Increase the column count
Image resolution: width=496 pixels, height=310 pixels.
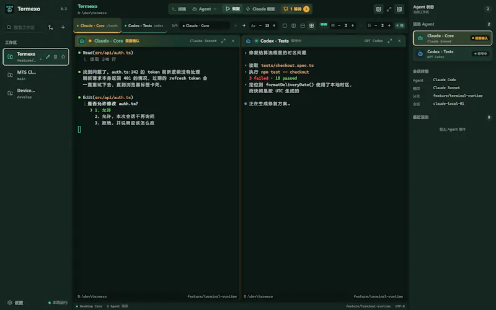point(353,25)
